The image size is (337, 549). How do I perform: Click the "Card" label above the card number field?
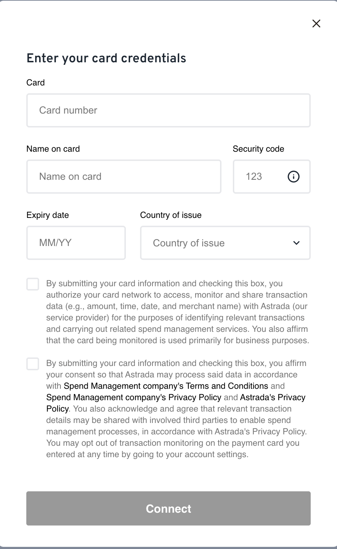pos(36,83)
